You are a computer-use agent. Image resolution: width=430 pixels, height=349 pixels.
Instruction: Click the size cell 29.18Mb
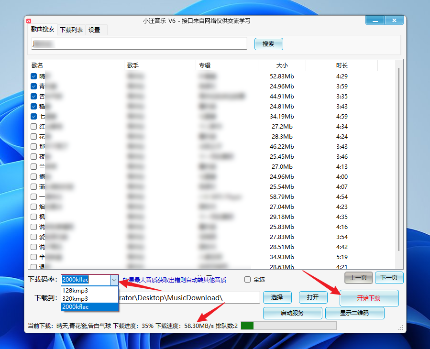(282, 217)
